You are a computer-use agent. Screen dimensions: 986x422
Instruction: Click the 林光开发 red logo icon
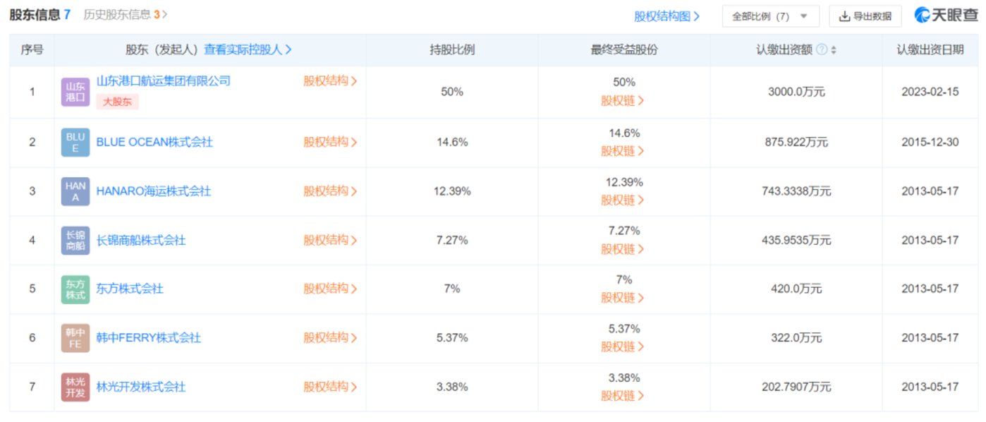pos(75,387)
